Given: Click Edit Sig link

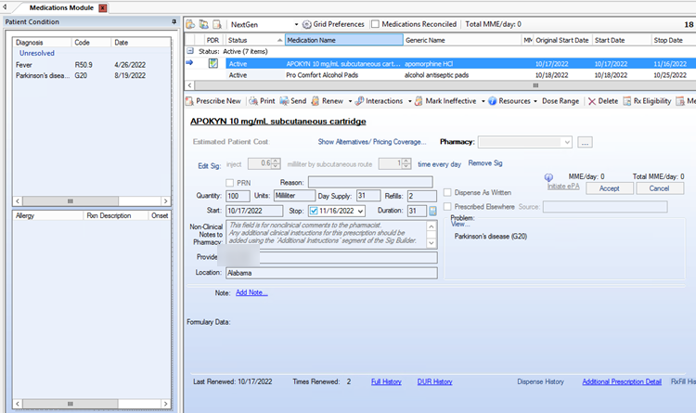Looking at the screenshot, I should (x=209, y=165).
